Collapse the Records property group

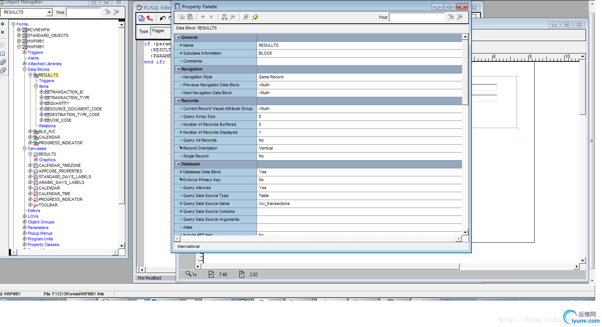pyautogui.click(x=178, y=101)
